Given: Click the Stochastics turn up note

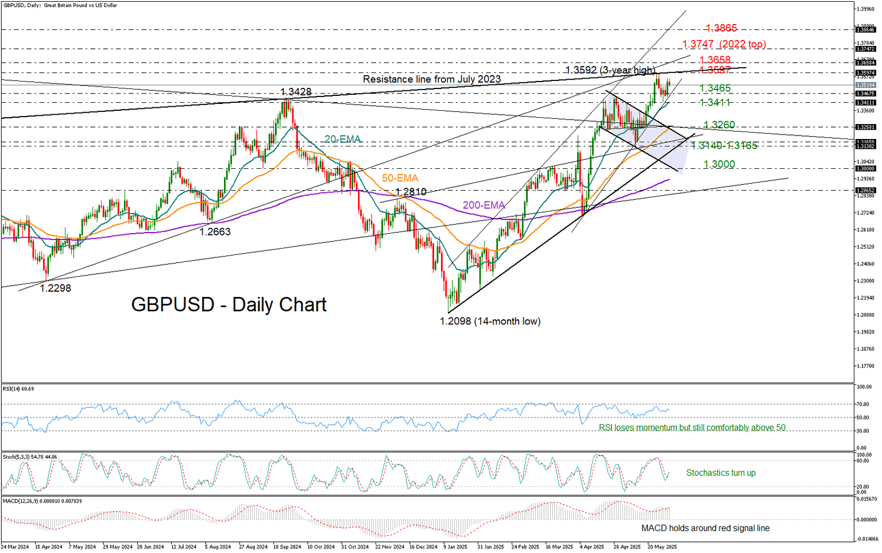Looking at the screenshot, I should point(722,473).
